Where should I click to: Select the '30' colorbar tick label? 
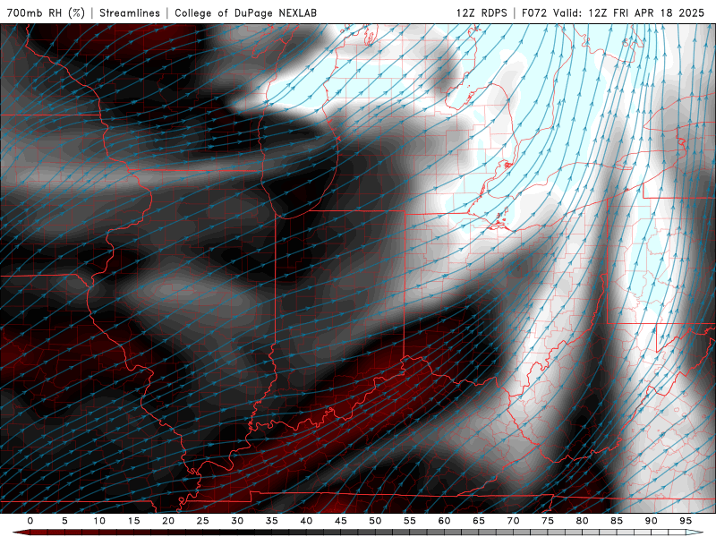(x=237, y=521)
